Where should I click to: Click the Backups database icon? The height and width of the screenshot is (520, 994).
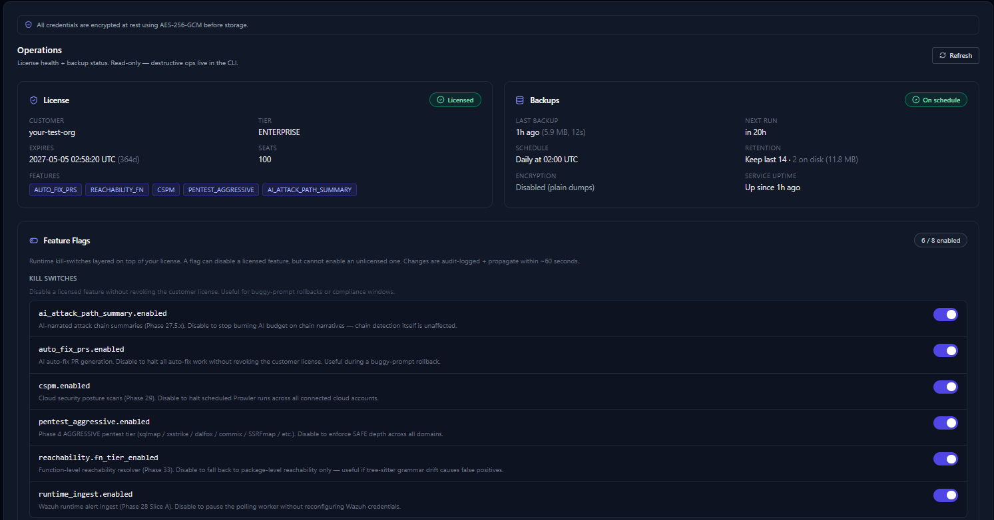click(520, 100)
